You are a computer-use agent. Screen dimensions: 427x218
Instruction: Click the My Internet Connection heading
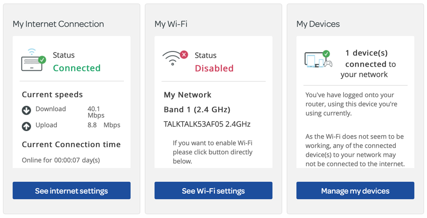tap(58, 24)
